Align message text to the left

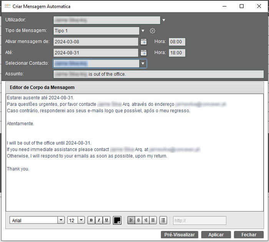131,220
